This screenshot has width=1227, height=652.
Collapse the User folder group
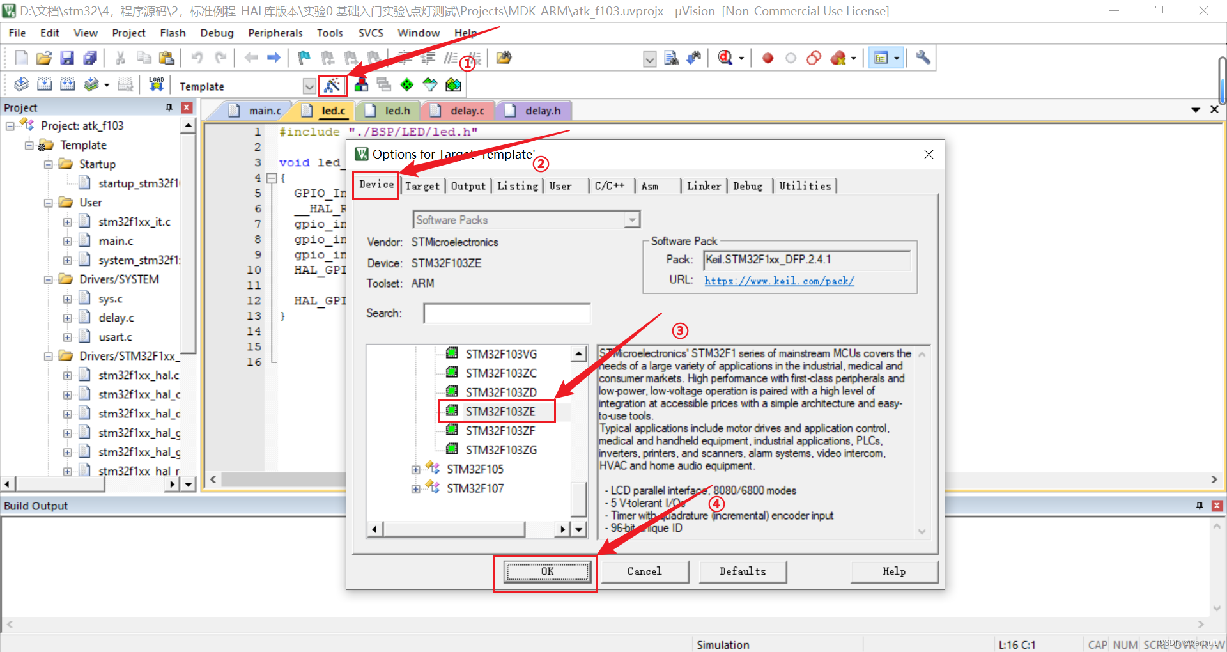[48, 203]
